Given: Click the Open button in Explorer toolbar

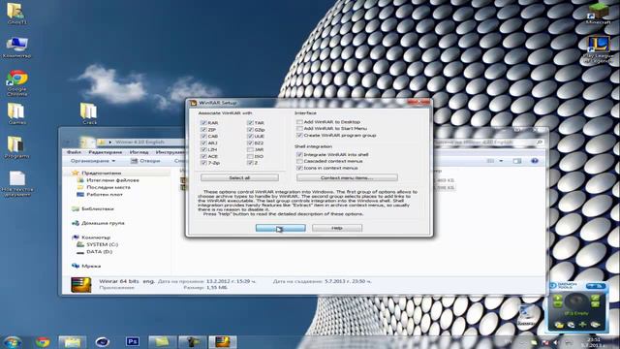Looking at the screenshot, I should pyautogui.click(x=145, y=161).
